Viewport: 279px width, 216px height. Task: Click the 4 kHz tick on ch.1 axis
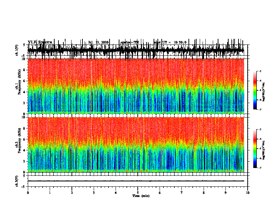click(25, 92)
